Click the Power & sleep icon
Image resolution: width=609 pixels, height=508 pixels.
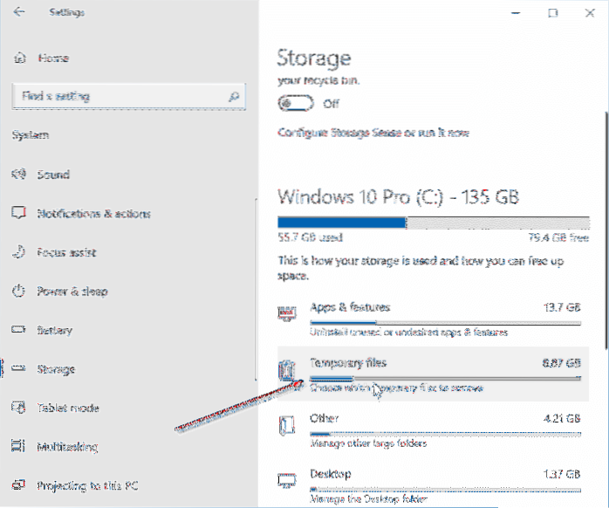(19, 292)
